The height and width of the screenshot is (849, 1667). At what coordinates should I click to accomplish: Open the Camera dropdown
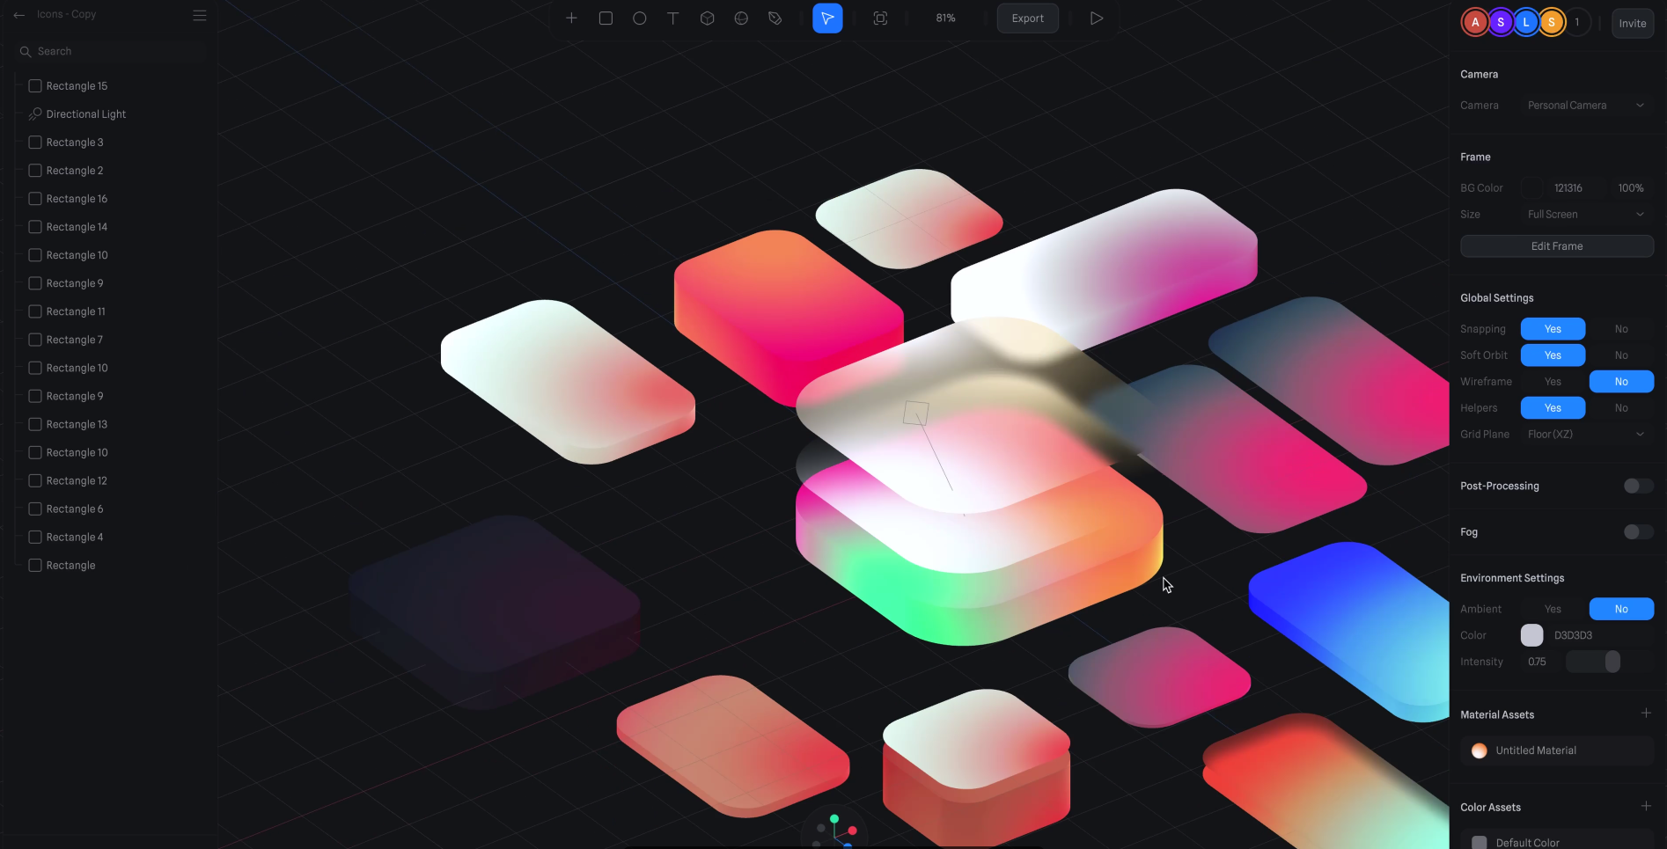[1585, 106]
